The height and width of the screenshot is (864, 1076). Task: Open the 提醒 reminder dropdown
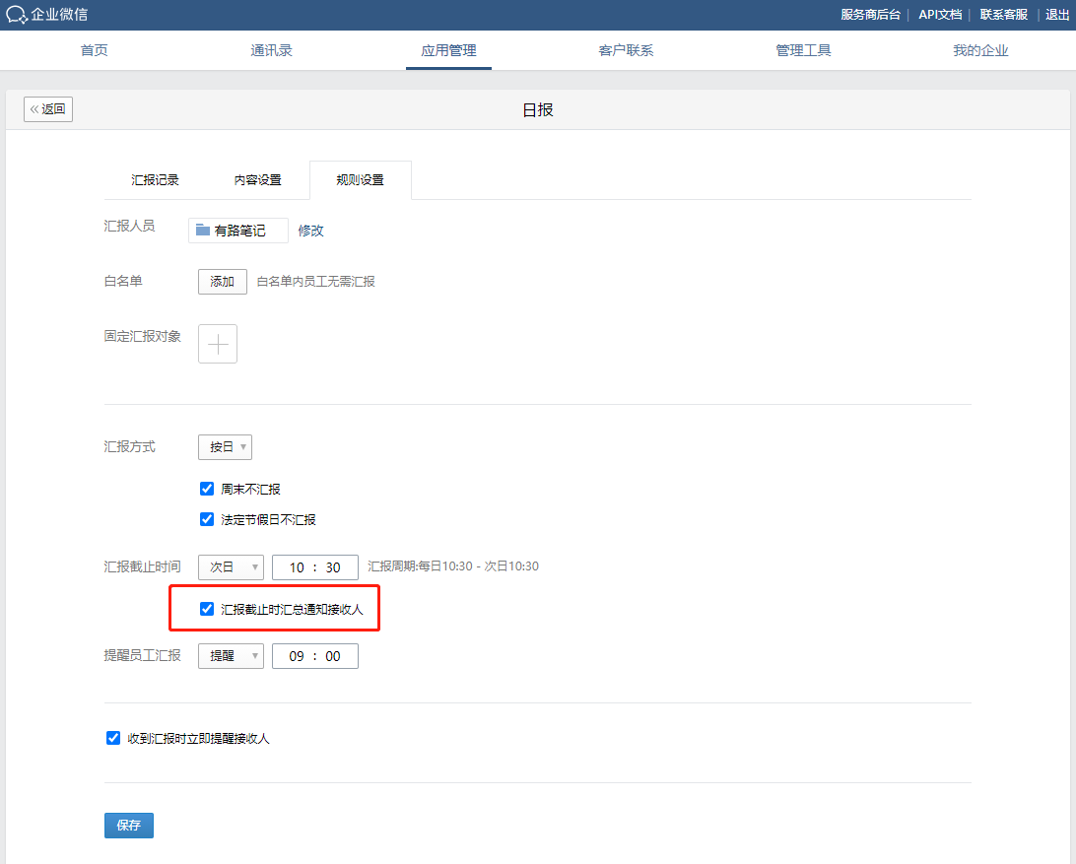[231, 656]
